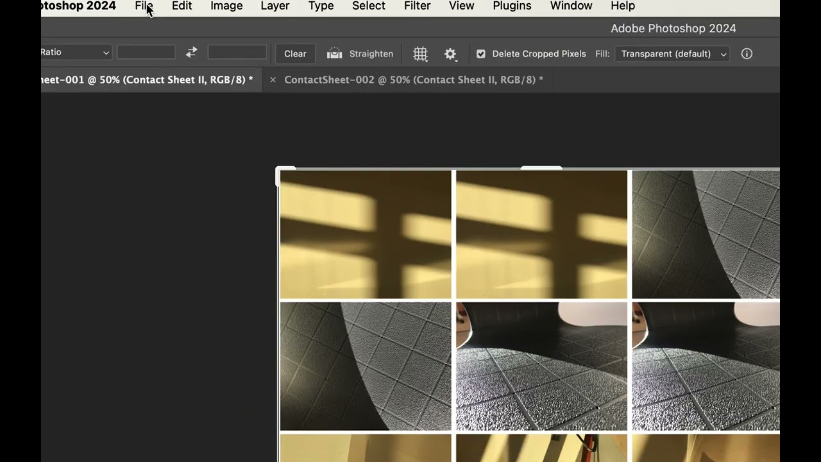
Task: Click the crop height input field
Action: [x=237, y=53]
